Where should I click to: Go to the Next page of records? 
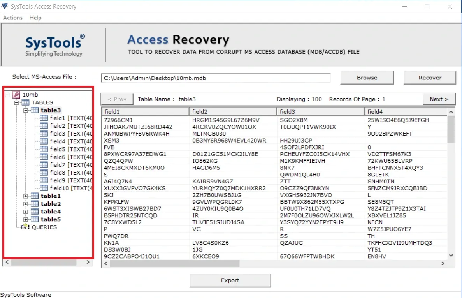click(439, 99)
